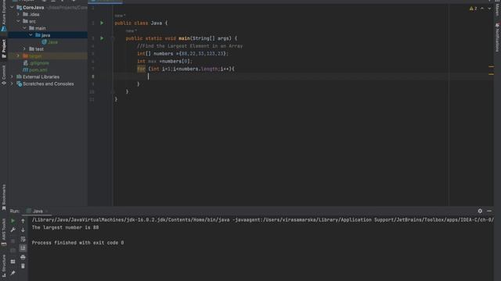Image resolution: width=501 pixels, height=281 pixels.
Task: Select the pom.xml file
Action: point(35,69)
